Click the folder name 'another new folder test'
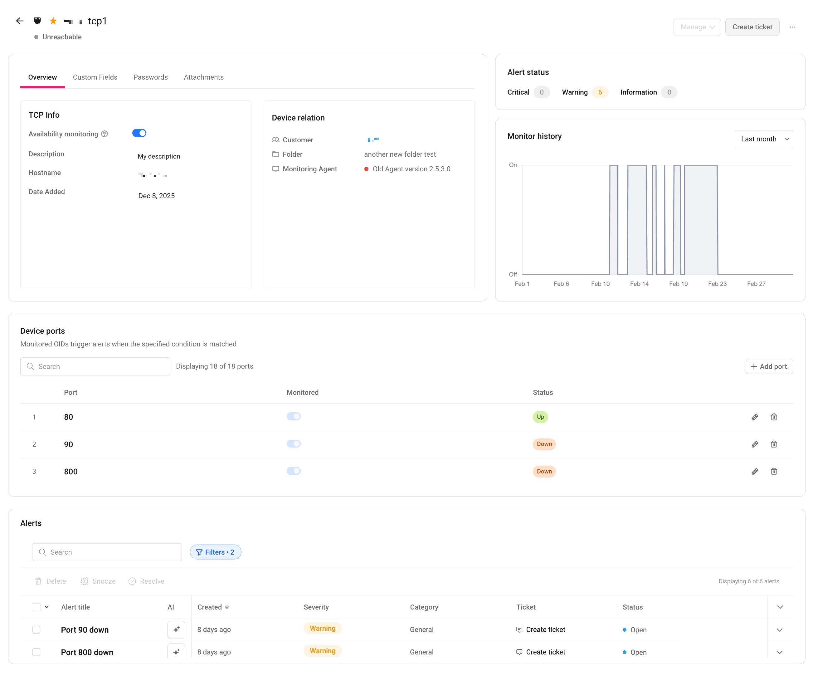 [x=400, y=154]
